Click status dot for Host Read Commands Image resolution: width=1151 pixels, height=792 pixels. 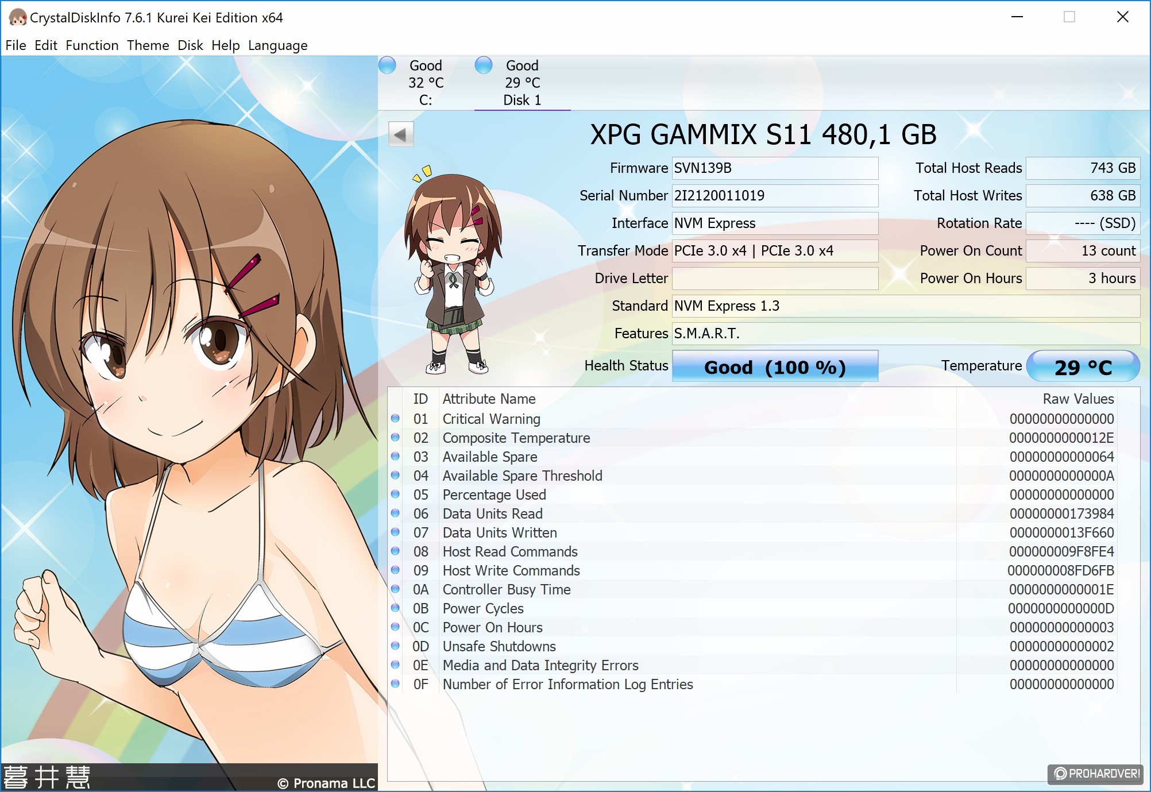point(395,551)
